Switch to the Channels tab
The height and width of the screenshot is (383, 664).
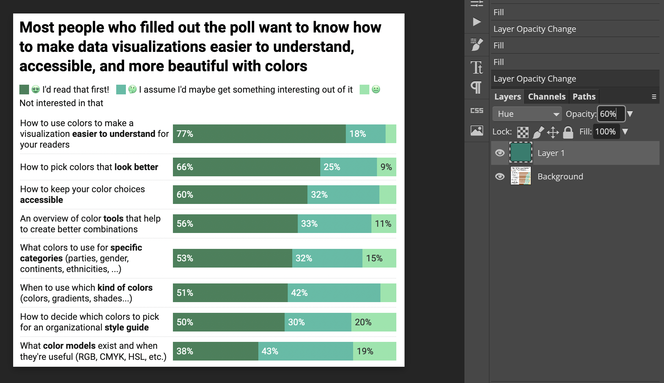click(x=546, y=97)
